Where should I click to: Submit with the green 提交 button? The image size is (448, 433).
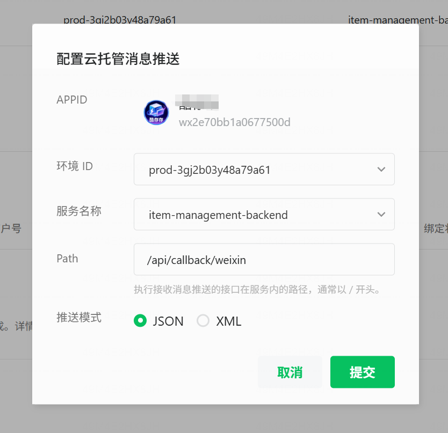(362, 372)
